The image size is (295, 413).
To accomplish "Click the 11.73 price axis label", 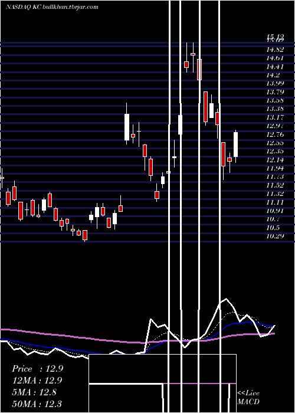I will [x=275, y=177].
